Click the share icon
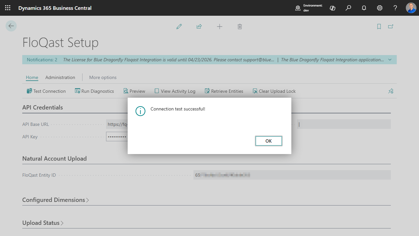Viewport: 419px width, 236px height. pyautogui.click(x=199, y=27)
